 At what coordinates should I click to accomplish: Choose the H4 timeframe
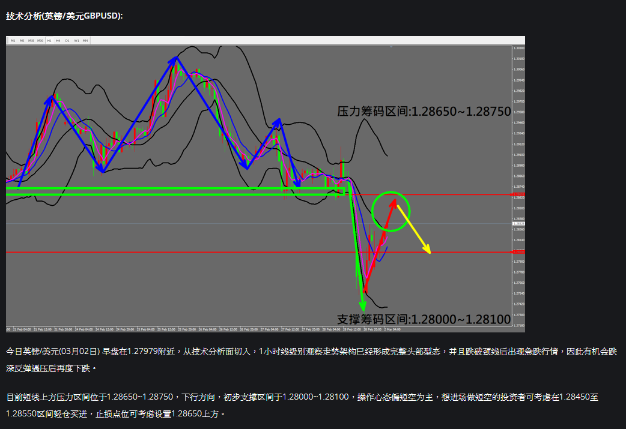[x=58, y=41]
